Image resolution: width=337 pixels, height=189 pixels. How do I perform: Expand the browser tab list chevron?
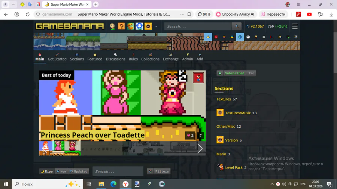[13, 4]
